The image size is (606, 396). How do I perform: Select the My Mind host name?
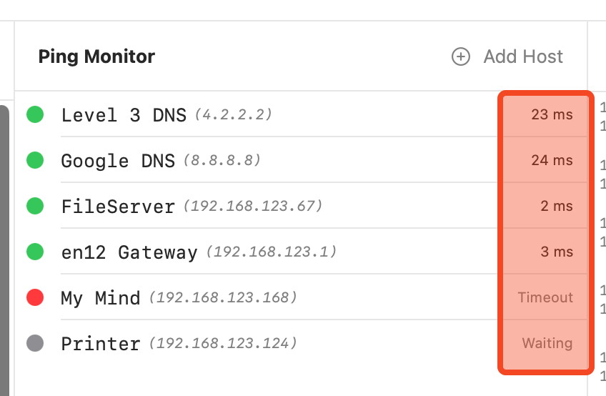(x=101, y=298)
